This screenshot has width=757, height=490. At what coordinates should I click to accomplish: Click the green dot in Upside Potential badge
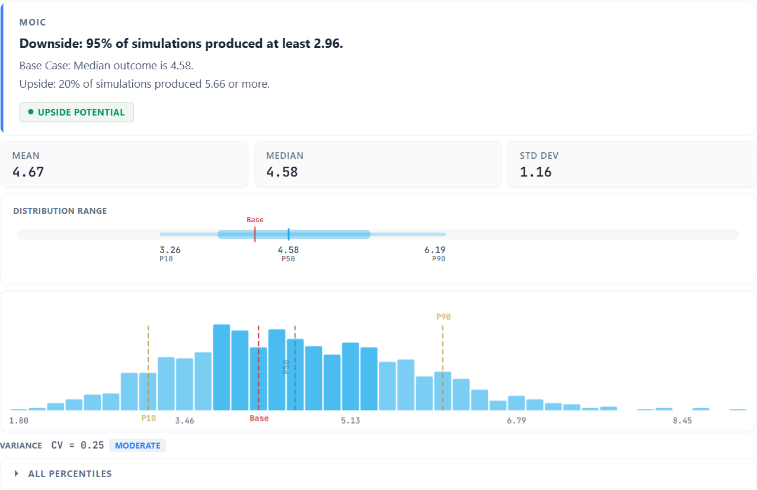(30, 112)
